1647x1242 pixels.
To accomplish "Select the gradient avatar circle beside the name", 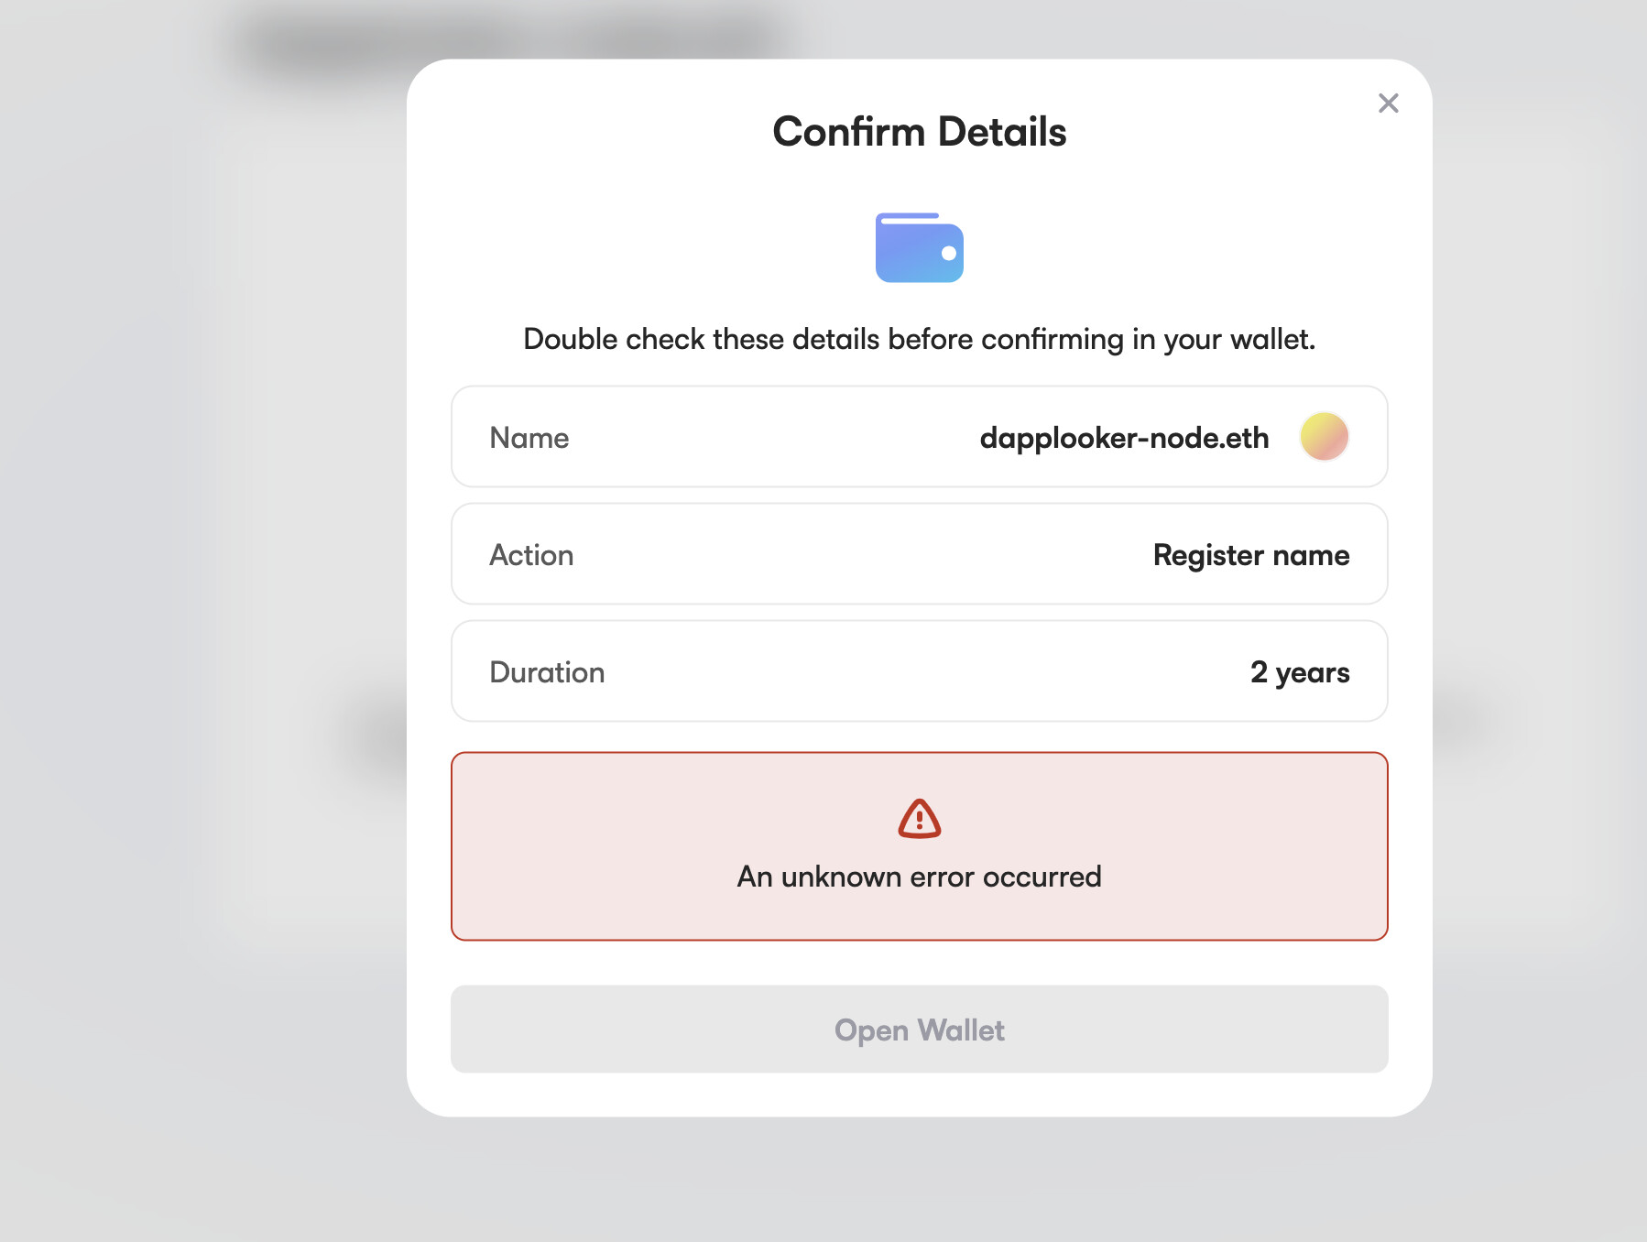I will (x=1324, y=436).
